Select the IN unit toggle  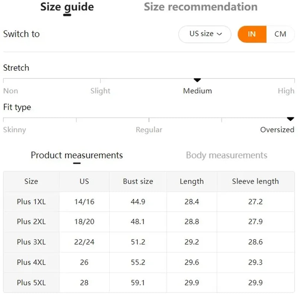(252, 34)
